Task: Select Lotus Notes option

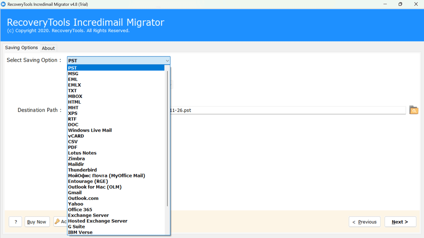Action: [x=116, y=153]
